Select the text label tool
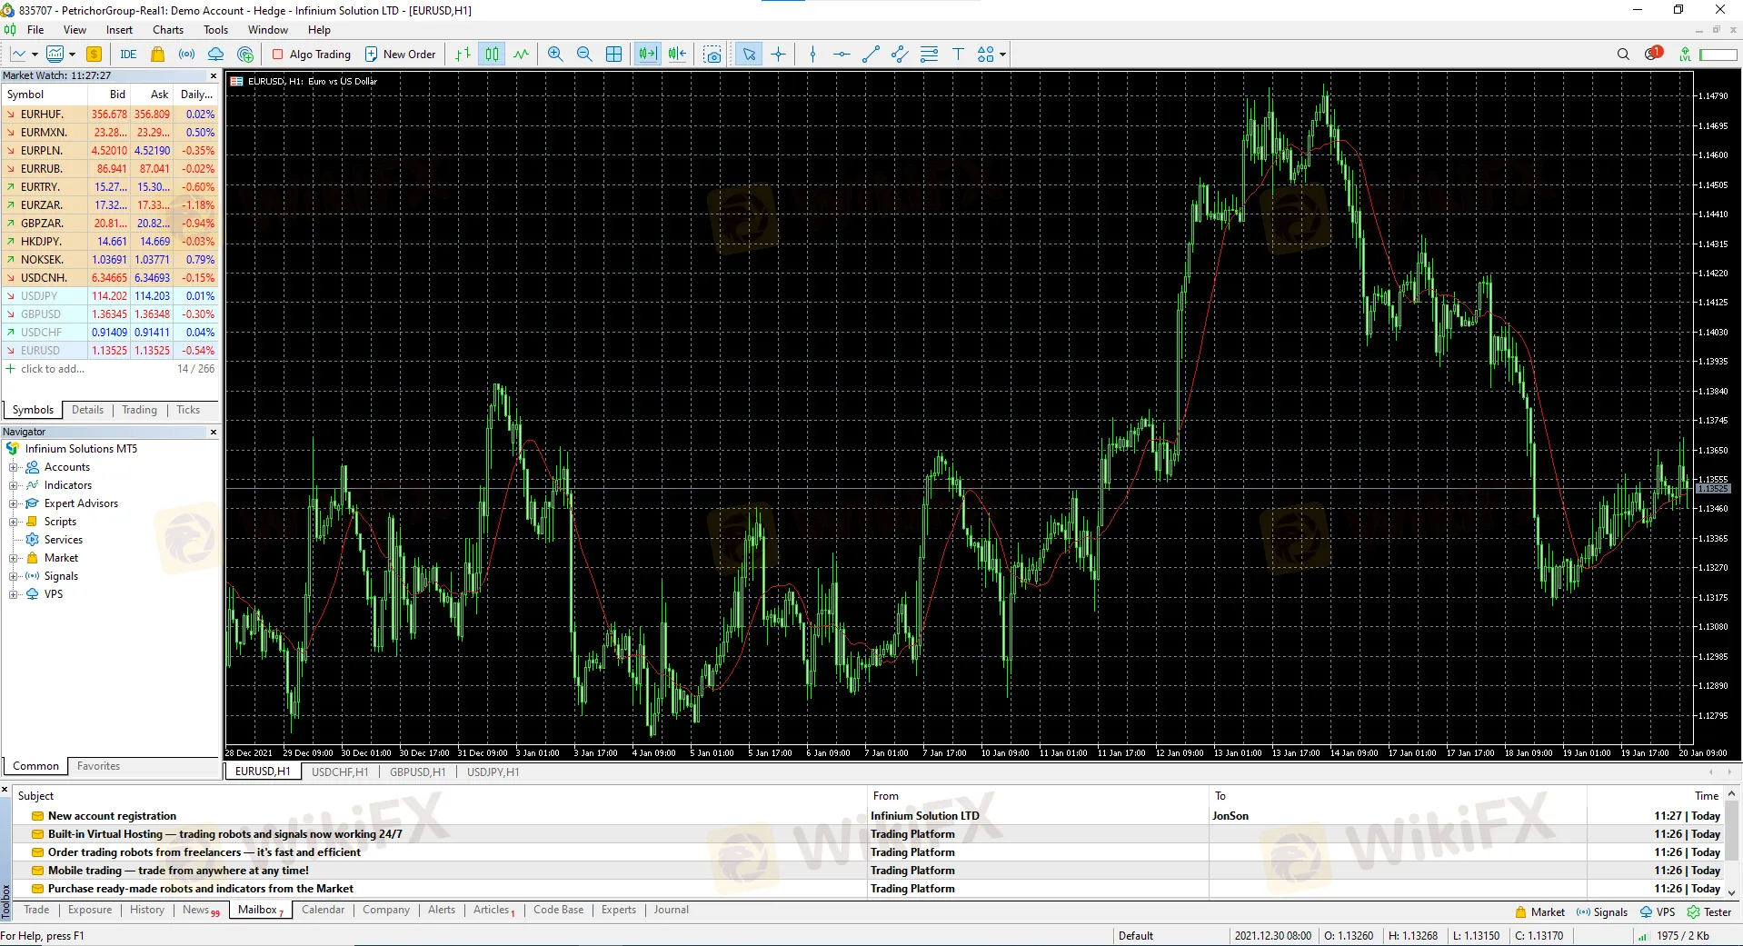The image size is (1743, 946). [x=958, y=55]
